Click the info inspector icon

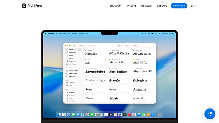tap(126, 45)
